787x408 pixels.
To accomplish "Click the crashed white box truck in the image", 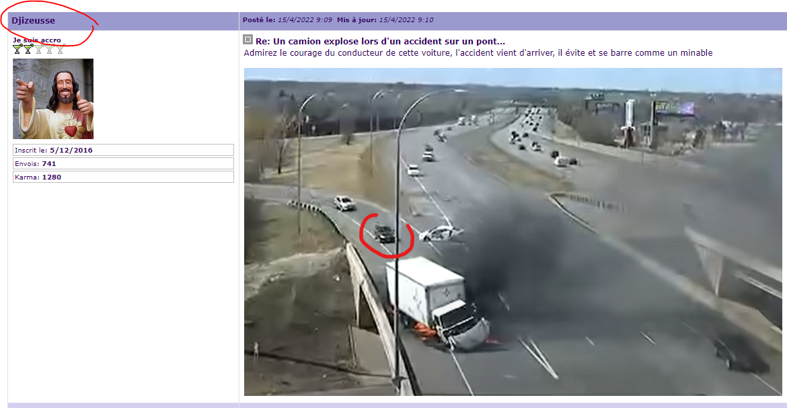I will (436, 304).
